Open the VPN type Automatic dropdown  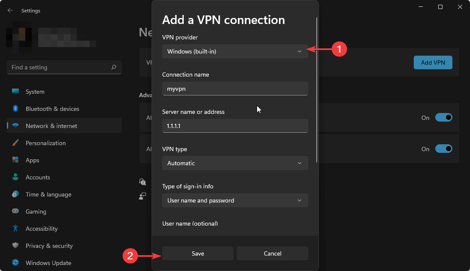tap(235, 163)
